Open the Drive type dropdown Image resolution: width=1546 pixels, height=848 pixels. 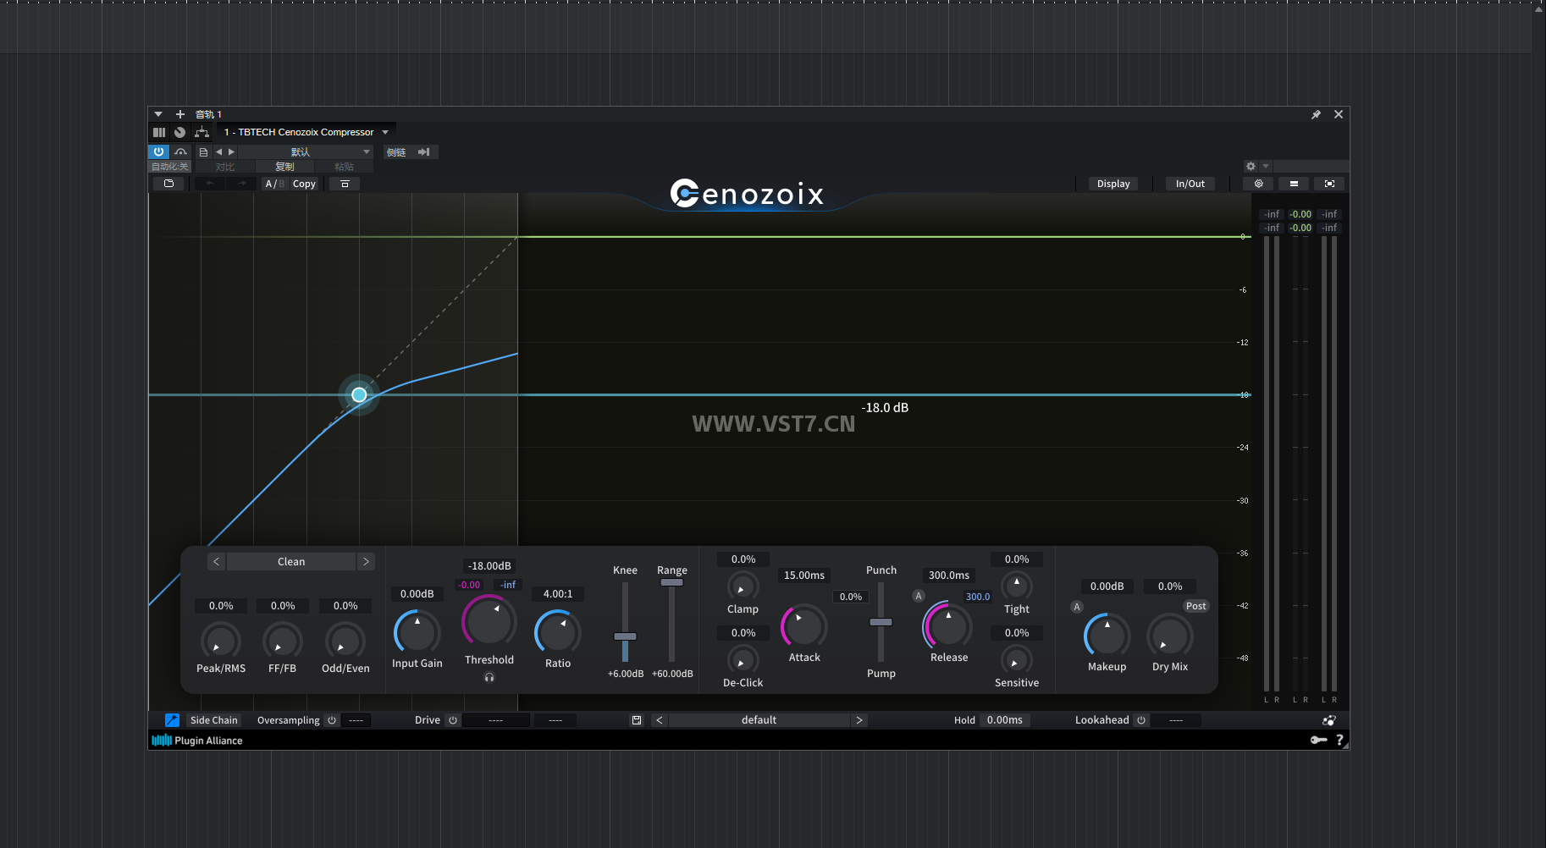[x=496, y=720]
